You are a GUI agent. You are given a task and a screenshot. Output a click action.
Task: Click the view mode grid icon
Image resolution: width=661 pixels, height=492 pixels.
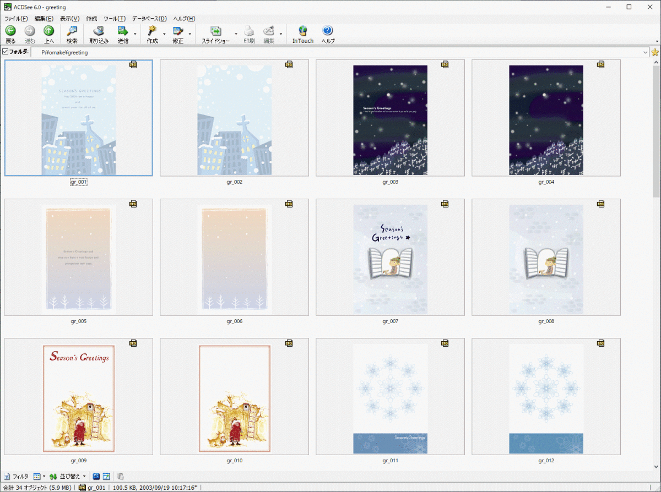37,476
